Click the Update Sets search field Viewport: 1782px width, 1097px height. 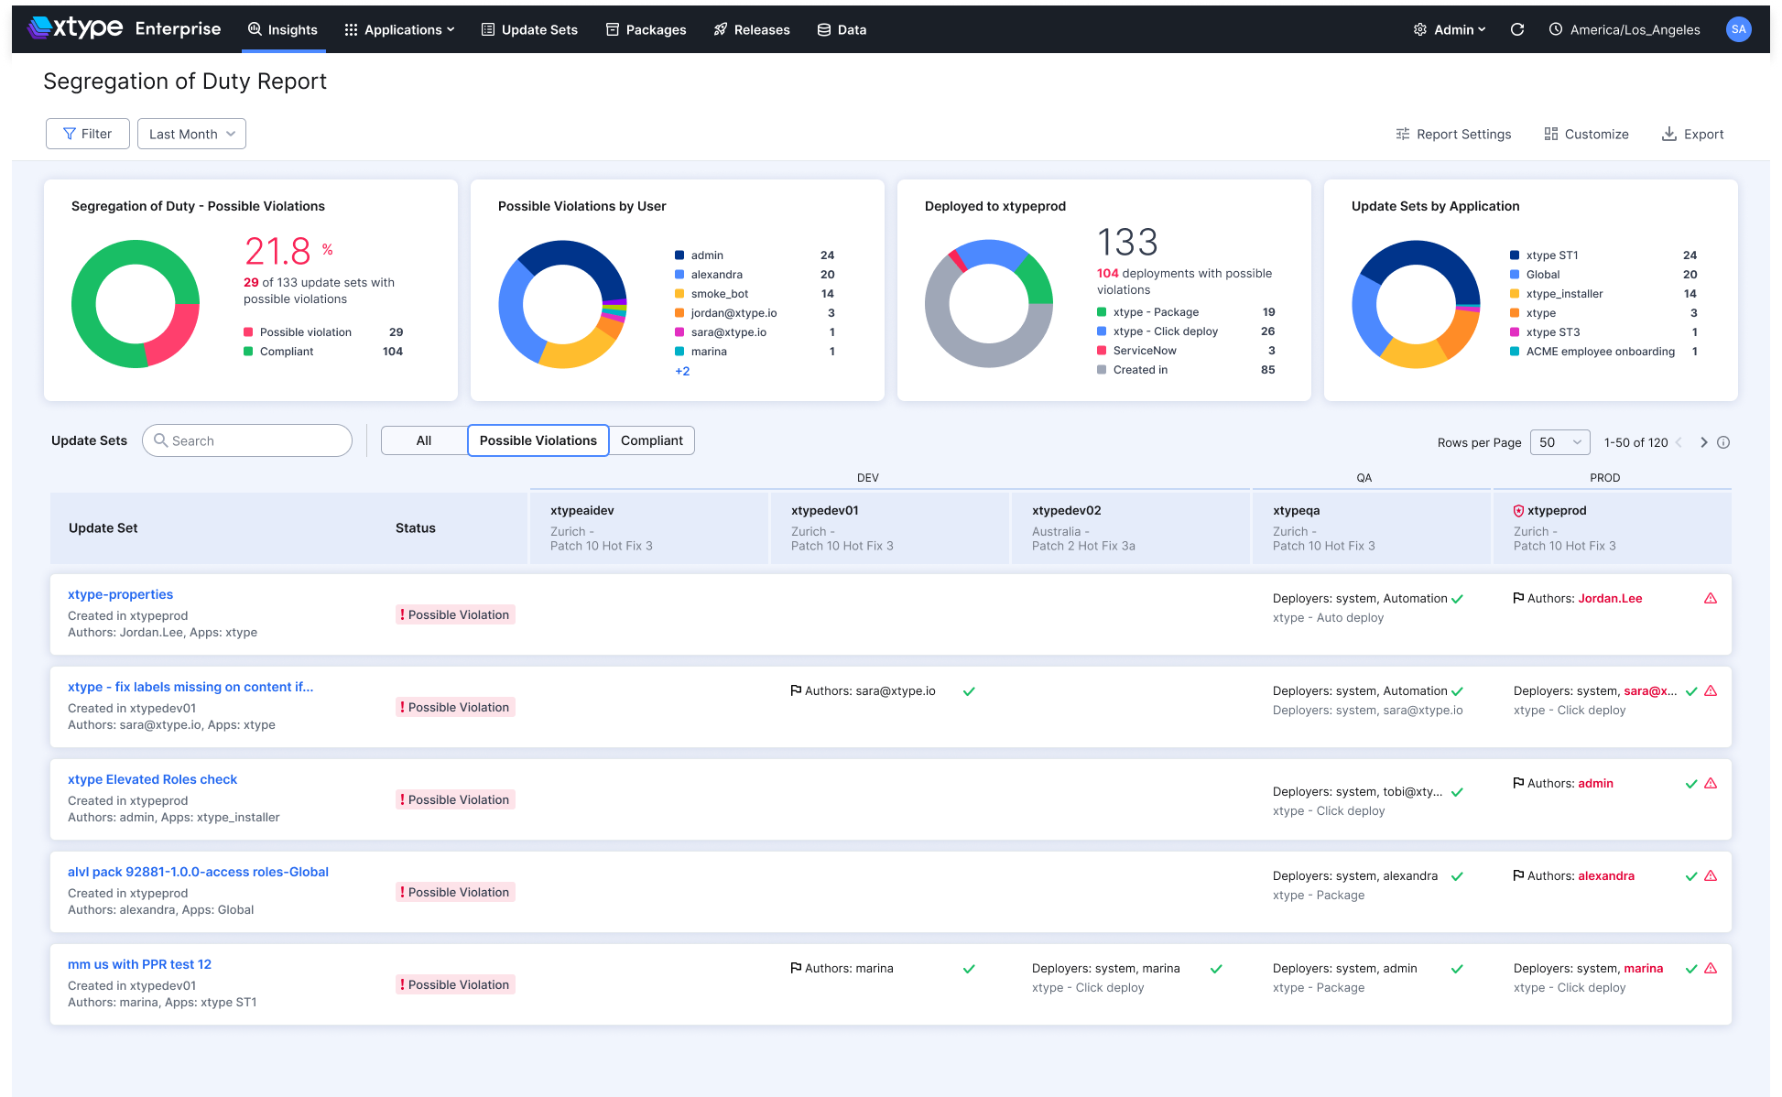point(247,440)
